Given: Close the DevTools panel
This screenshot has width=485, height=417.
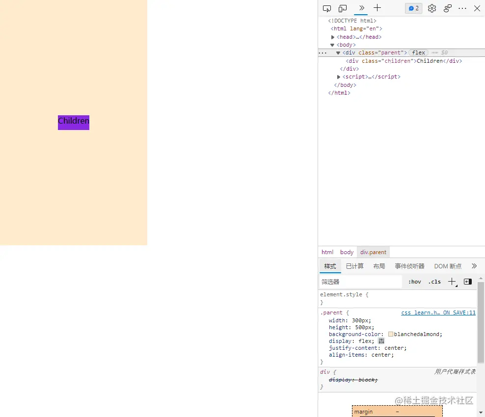Looking at the screenshot, I should (477, 8).
